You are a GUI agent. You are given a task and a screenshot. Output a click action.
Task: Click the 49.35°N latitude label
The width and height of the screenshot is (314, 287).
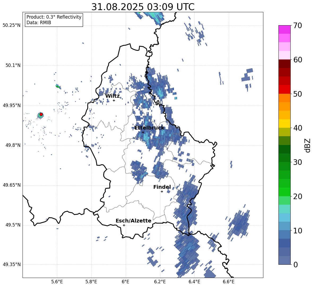(x=12, y=264)
